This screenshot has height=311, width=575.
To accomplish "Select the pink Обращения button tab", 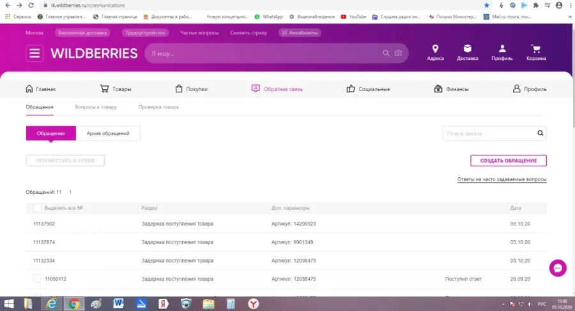I will click(50, 133).
